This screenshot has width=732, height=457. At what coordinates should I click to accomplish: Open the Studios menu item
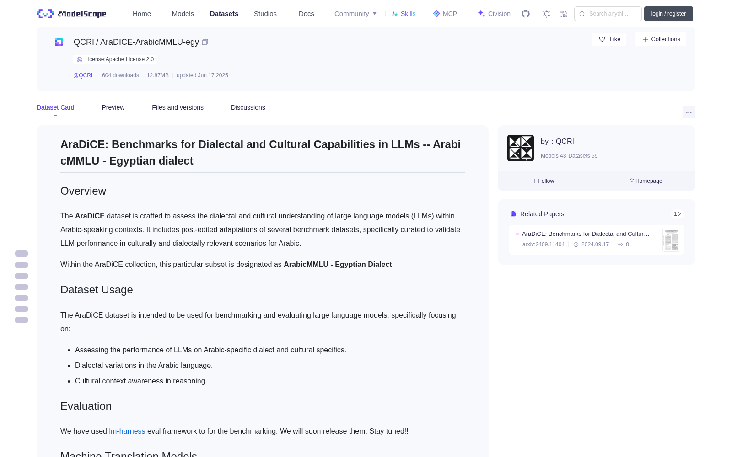(x=265, y=14)
